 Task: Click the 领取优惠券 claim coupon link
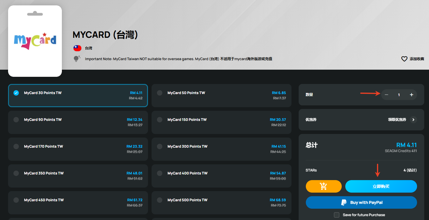[x=397, y=120]
